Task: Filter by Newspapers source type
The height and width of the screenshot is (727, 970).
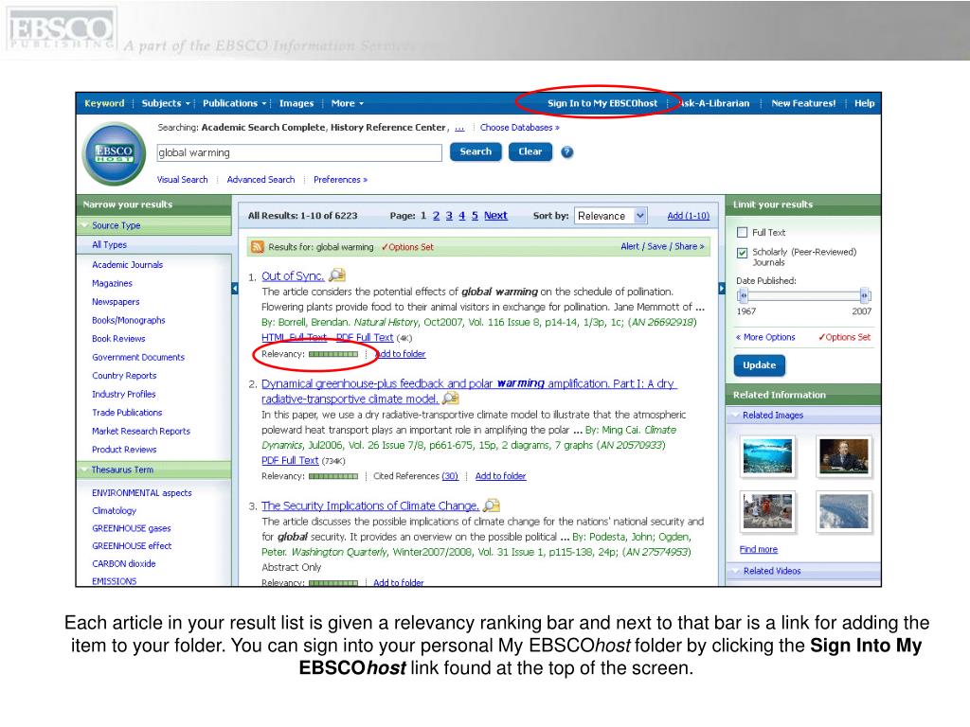Action: [x=116, y=302]
